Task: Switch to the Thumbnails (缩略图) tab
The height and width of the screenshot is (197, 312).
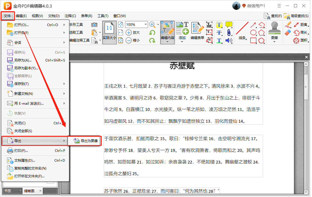Action: point(29,191)
